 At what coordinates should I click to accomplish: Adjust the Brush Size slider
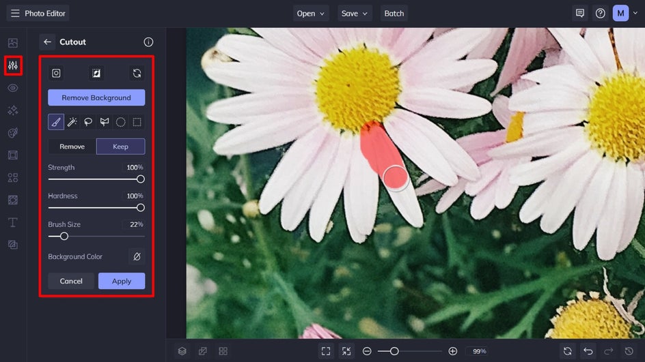[x=96, y=237]
